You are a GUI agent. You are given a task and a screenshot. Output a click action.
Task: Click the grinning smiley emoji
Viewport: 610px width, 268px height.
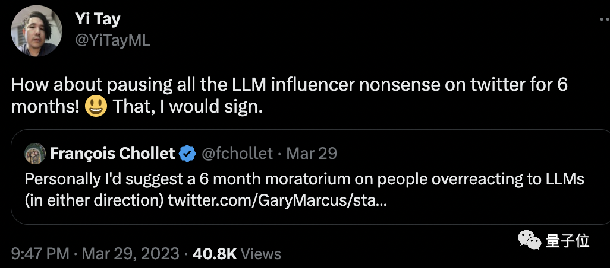pyautogui.click(x=96, y=109)
